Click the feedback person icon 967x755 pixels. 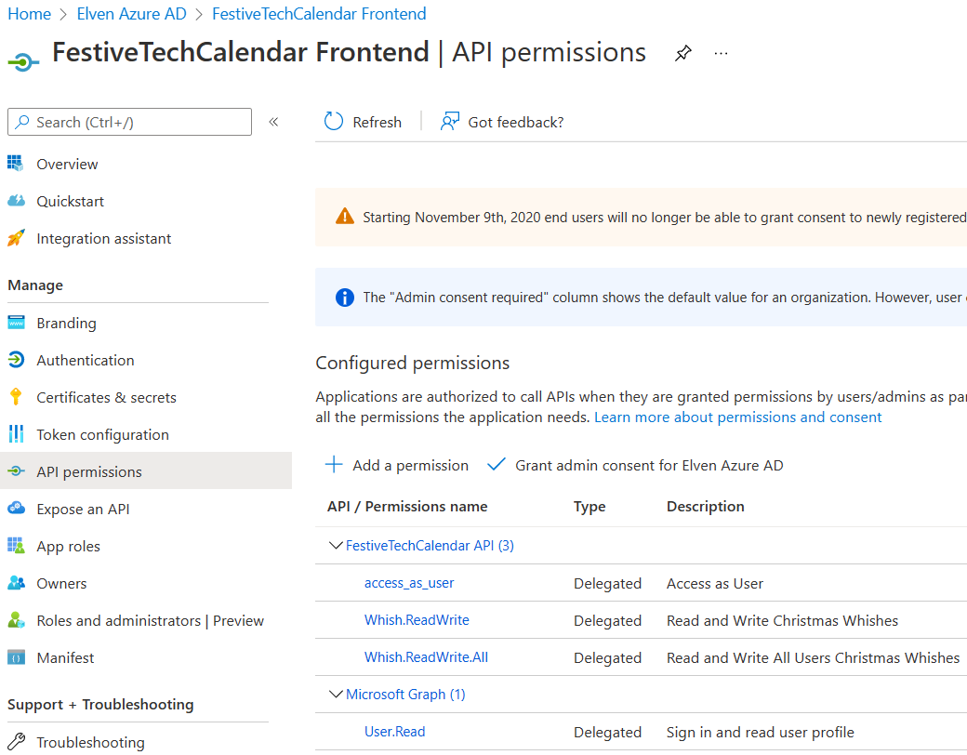450,122
